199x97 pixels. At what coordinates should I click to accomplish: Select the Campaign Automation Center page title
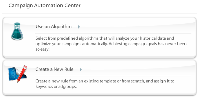click(x=45, y=6)
